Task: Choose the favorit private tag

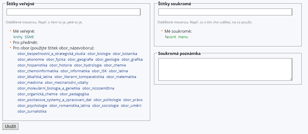Action: (x=171, y=37)
